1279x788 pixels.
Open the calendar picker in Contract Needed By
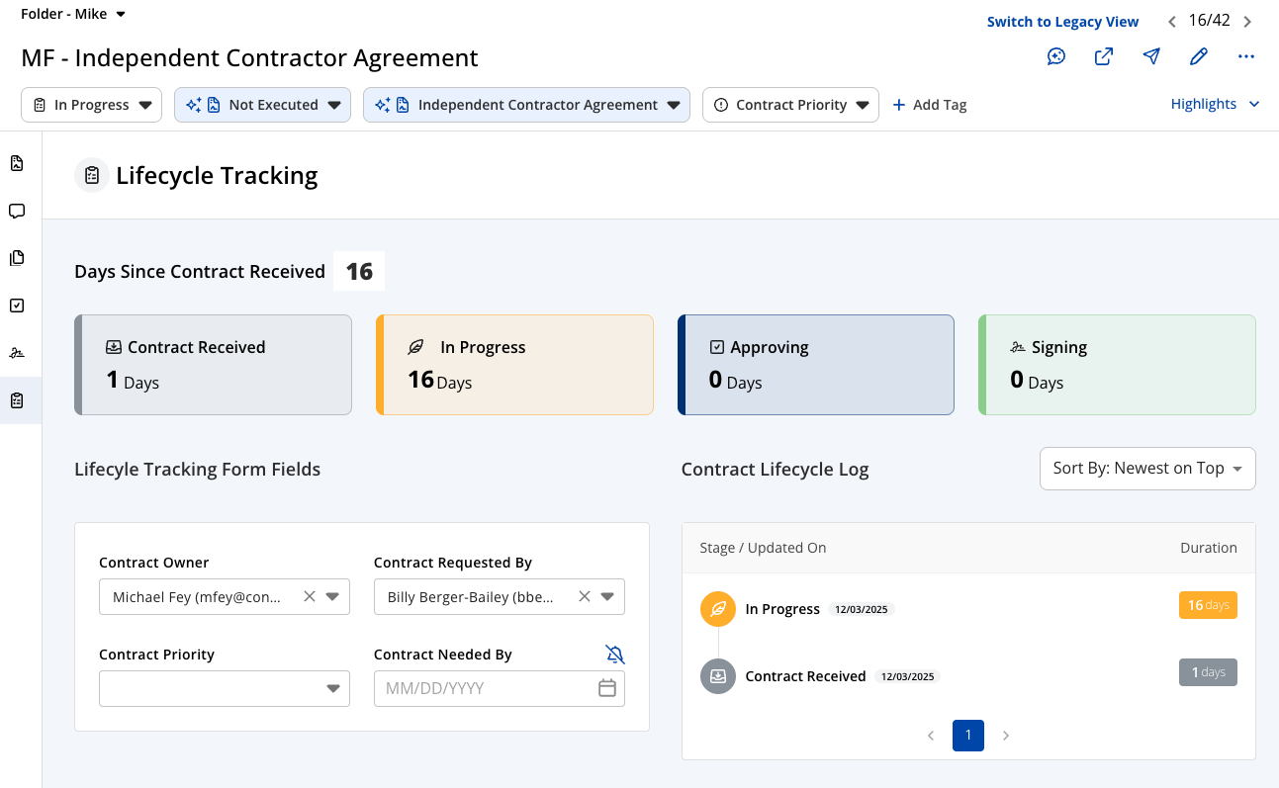click(607, 688)
